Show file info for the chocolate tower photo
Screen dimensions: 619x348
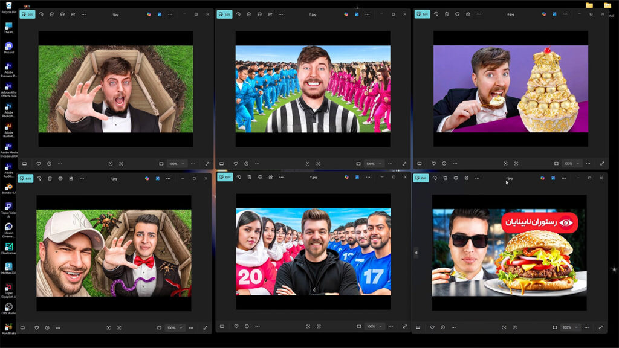point(444,164)
